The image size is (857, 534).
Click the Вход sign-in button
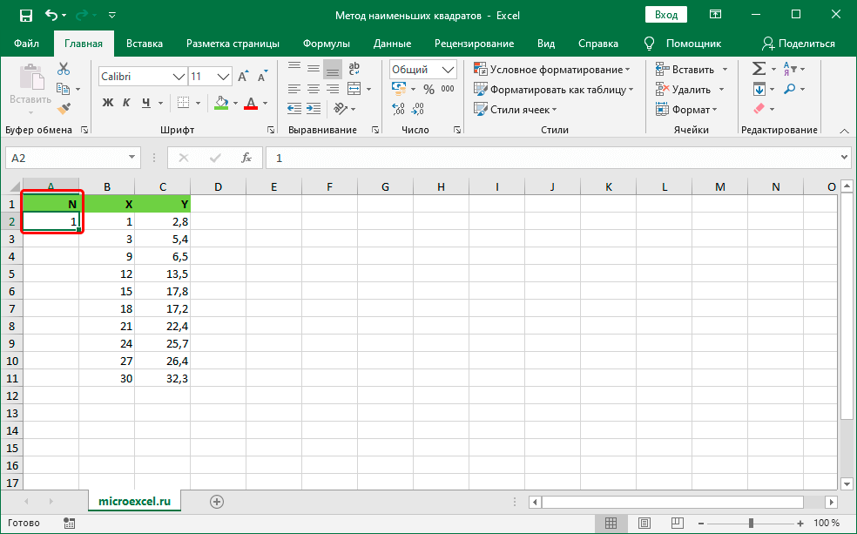(666, 16)
